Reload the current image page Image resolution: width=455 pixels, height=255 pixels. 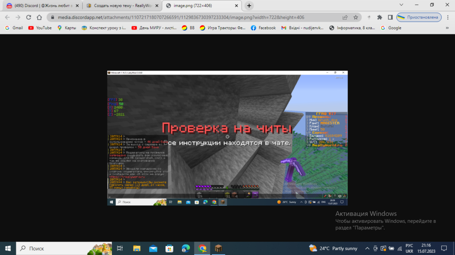pos(28,17)
